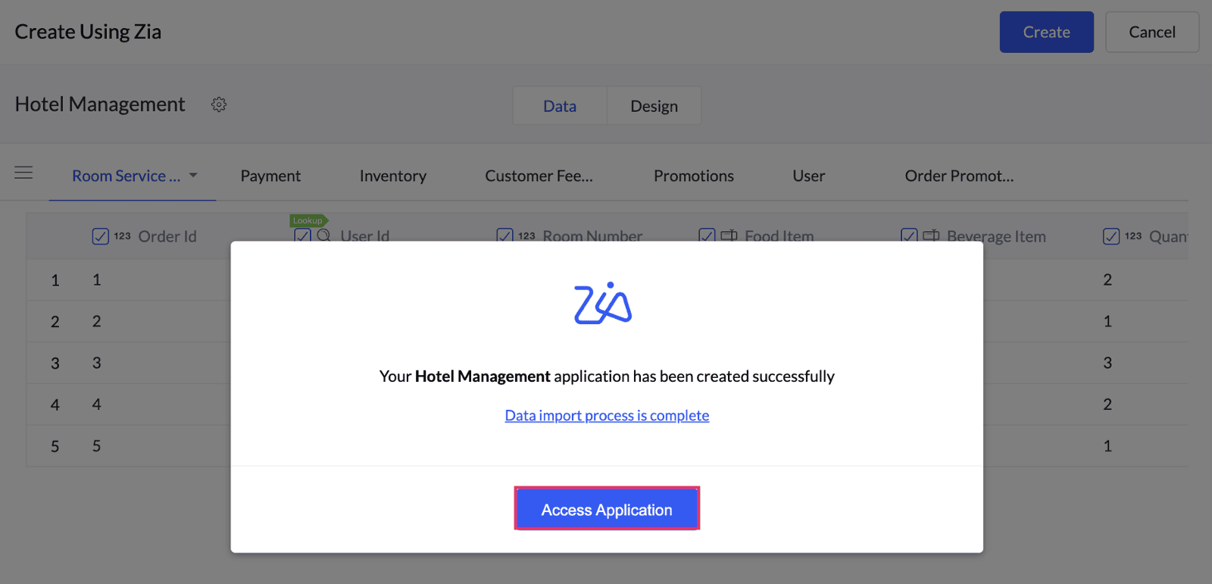Expand the Room Service tab dropdown arrow
Image resolution: width=1212 pixels, height=584 pixels.
click(x=193, y=175)
